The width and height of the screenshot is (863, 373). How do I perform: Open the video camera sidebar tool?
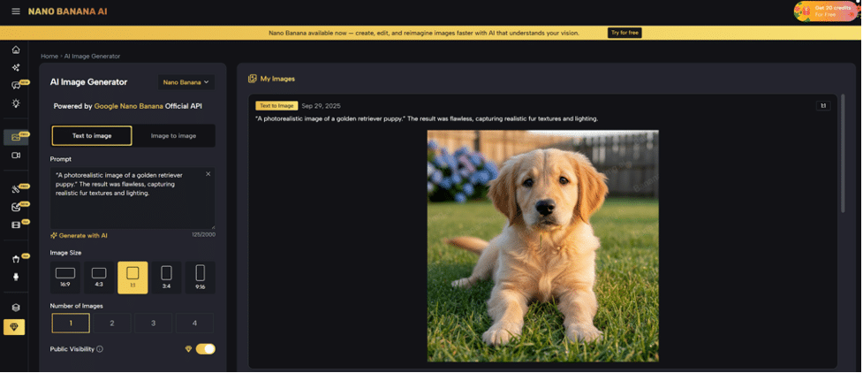pyautogui.click(x=16, y=156)
